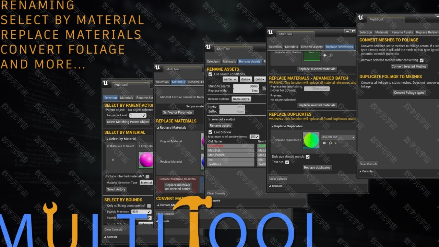
Task: Click the Unreal logo in the Selection window
Action: pos(106,83)
